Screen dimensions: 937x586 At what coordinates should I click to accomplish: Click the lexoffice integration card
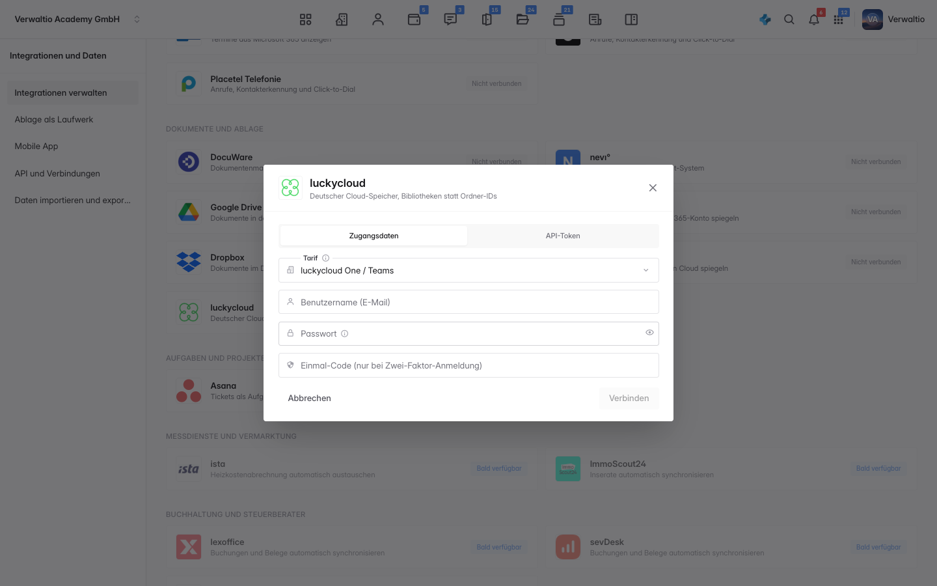[351, 547]
